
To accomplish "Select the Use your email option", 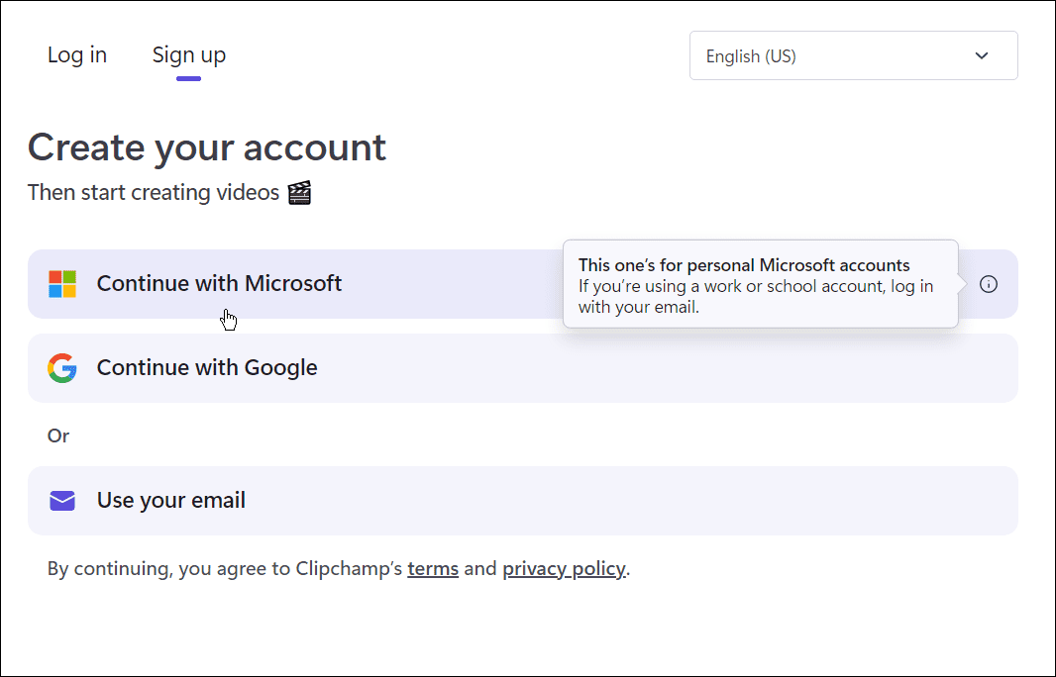I will coord(170,501).
